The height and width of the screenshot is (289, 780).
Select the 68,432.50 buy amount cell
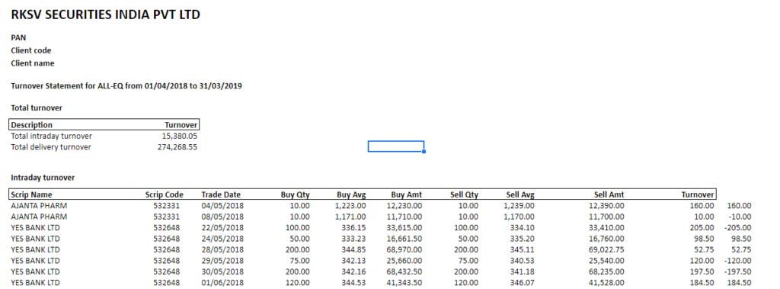pos(404,272)
